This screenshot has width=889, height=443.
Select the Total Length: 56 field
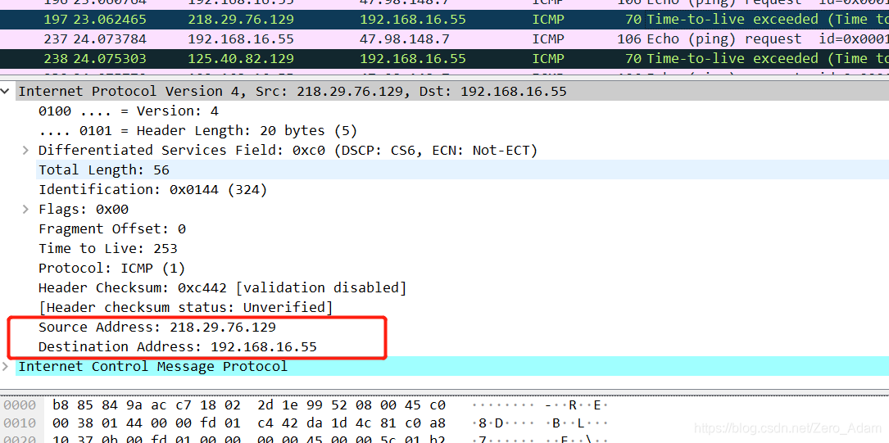(462, 170)
